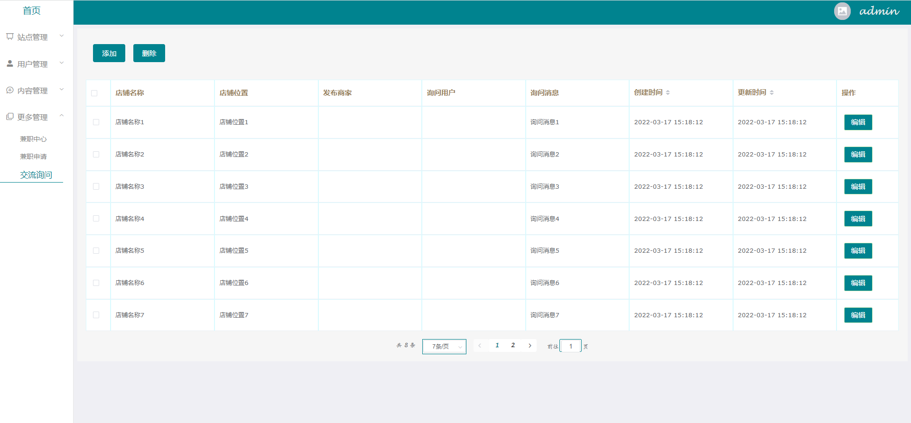Click the 用户管理 person icon

pos(9,64)
